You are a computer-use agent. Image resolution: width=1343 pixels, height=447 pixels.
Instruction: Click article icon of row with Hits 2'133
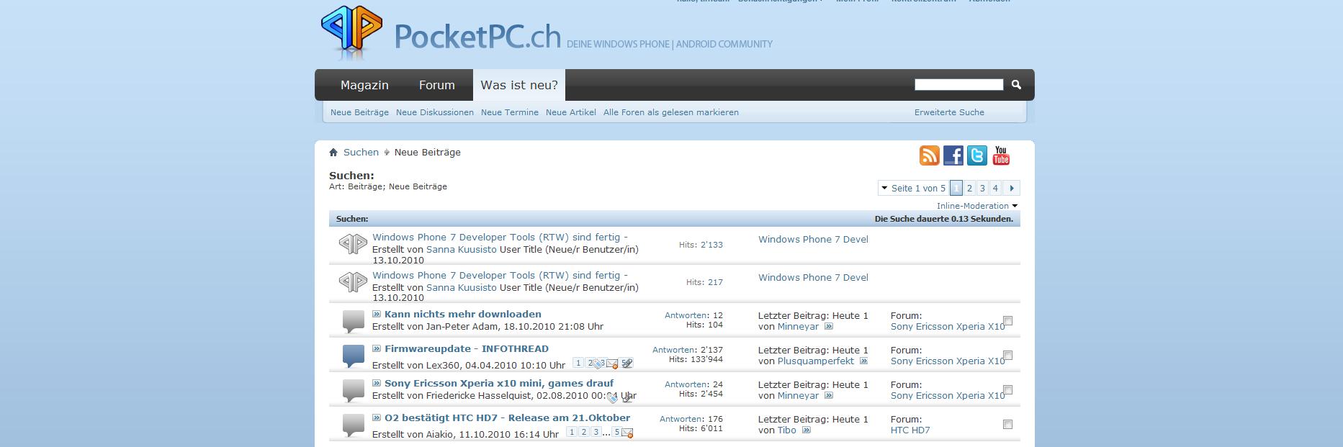pyautogui.click(x=353, y=244)
